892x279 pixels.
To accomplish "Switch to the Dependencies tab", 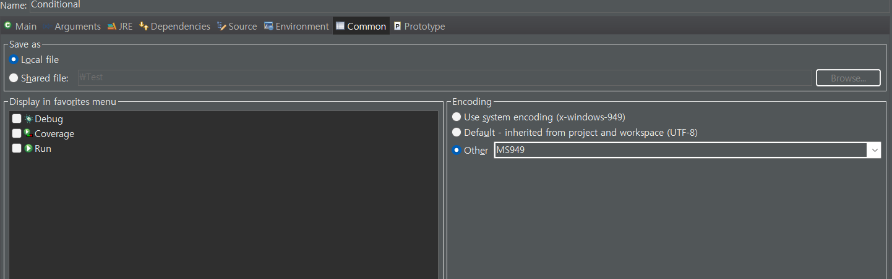I will (x=174, y=27).
